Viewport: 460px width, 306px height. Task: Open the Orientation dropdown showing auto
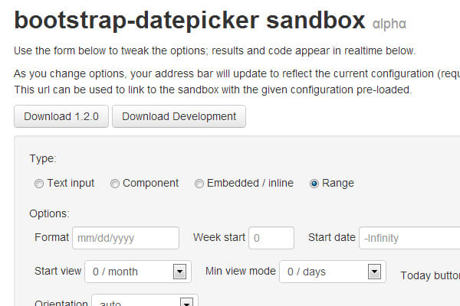pos(144,302)
